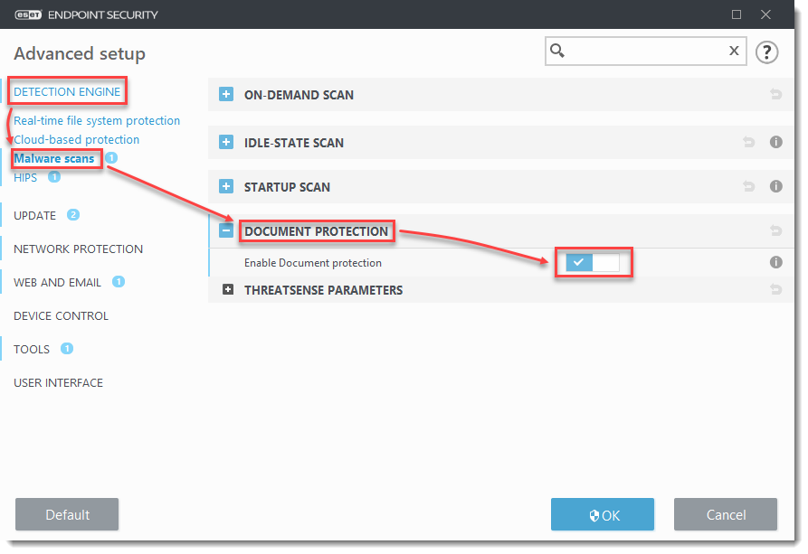This screenshot has height=554, width=808.
Task: Open help using the question mark icon
Action: point(766,52)
